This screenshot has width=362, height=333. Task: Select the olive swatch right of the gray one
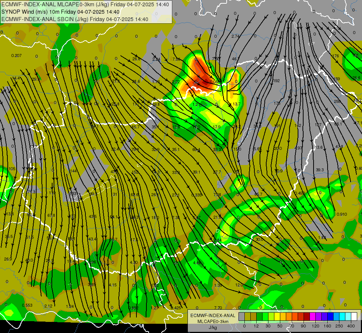247,316
